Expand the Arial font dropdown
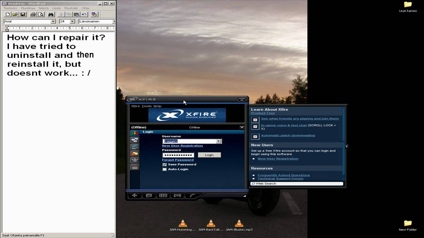Viewport: 424px width, 238px height. pos(53,21)
